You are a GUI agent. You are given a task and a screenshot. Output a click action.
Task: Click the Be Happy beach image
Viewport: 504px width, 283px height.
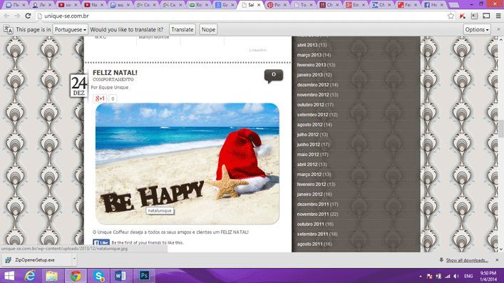[187, 163]
